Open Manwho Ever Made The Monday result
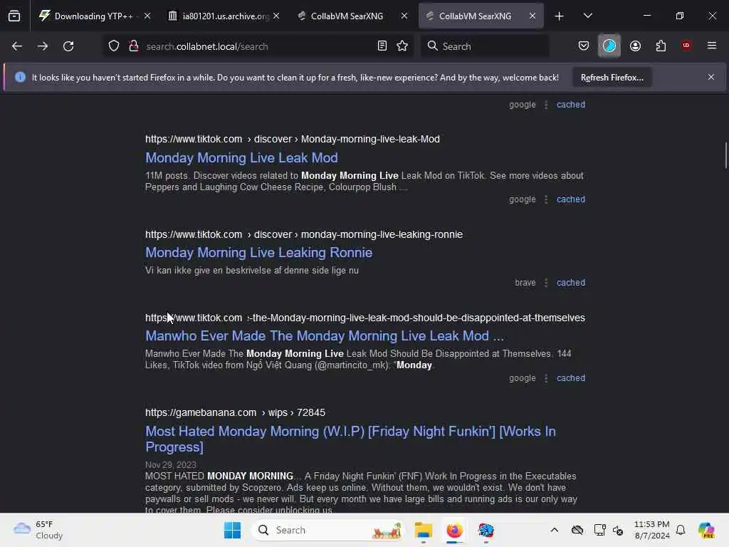 (x=325, y=336)
